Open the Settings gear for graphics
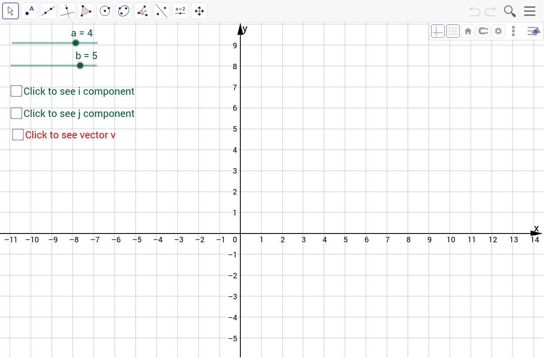This screenshot has width=544, height=358. 498,31
